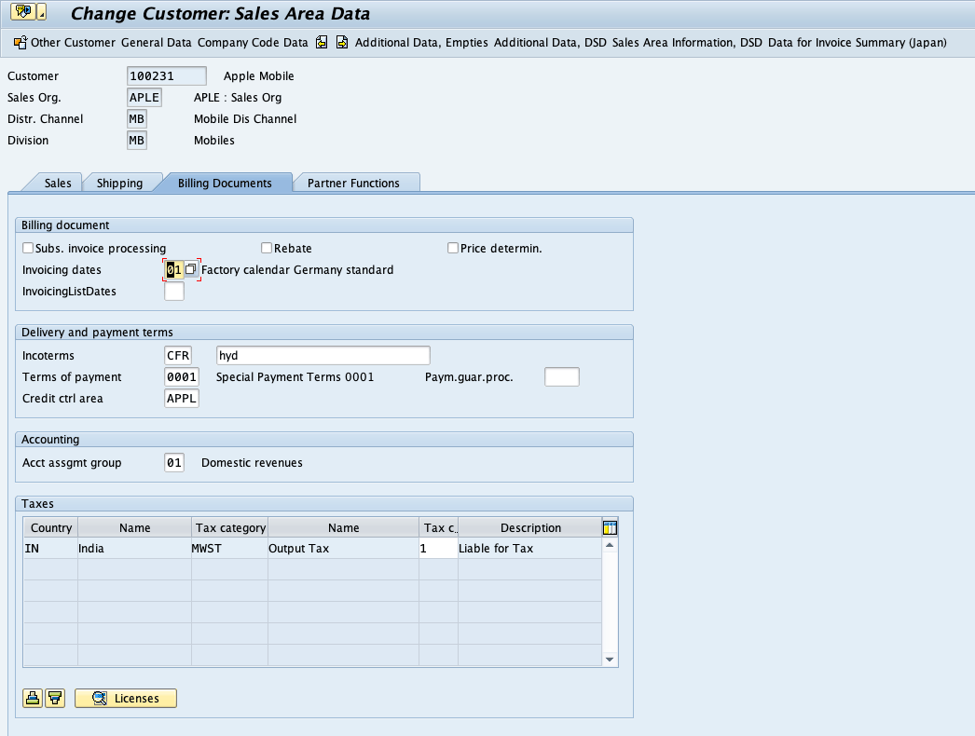
Task: Switch to the Shipping tab
Action: coord(122,183)
